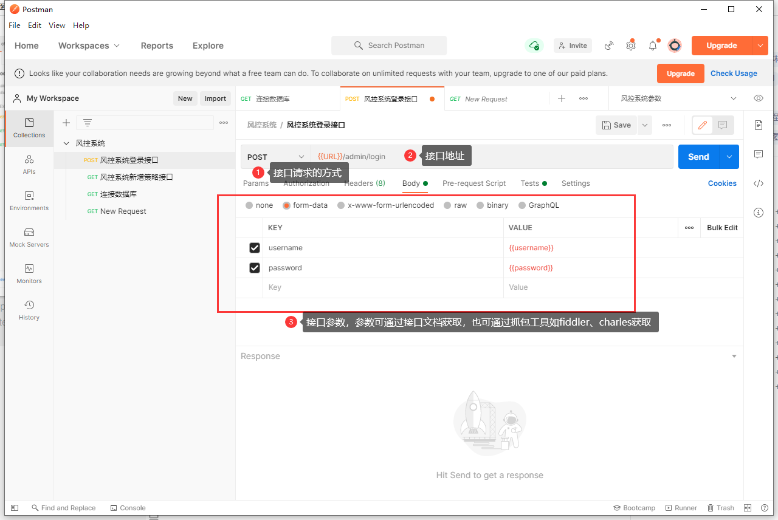Viewport: 778px width, 520px height.
Task: Uncheck the username parameter
Action: click(x=254, y=247)
